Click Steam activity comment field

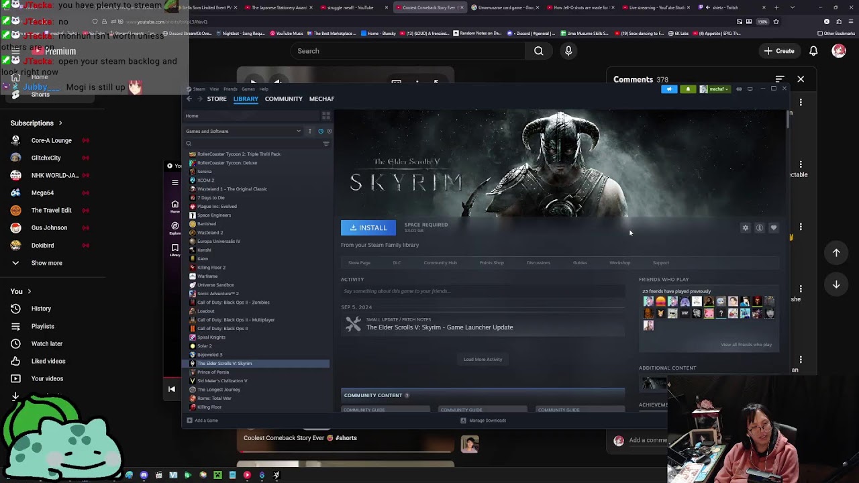pyautogui.click(x=483, y=291)
